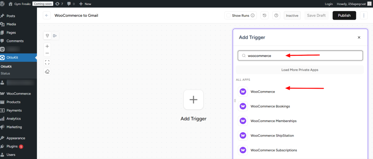Image resolution: width=373 pixels, height=159 pixels.
Task: Fit workflow to screen view
Action: [47, 62]
